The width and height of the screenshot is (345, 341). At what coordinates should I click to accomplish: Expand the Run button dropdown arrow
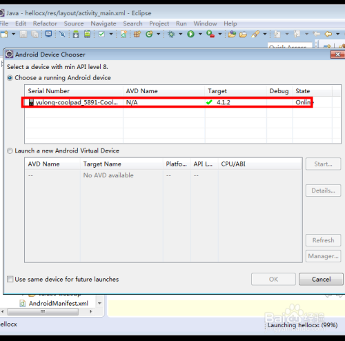(x=200, y=34)
